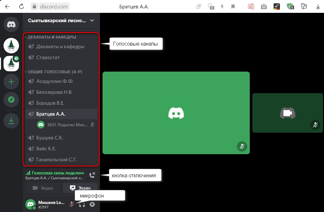The image size is (324, 212).
Task: Collapse the ДЕКАНАТЫ И КАФЕДРЫ category
Action: 52,37
